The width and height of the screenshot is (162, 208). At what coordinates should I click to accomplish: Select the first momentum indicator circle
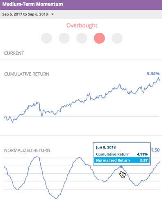(46, 38)
